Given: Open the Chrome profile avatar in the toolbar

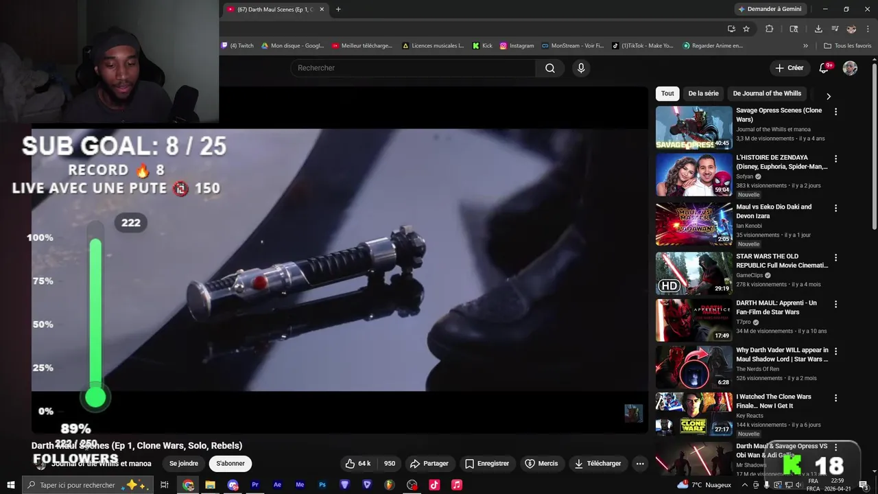Looking at the screenshot, I should (x=851, y=29).
